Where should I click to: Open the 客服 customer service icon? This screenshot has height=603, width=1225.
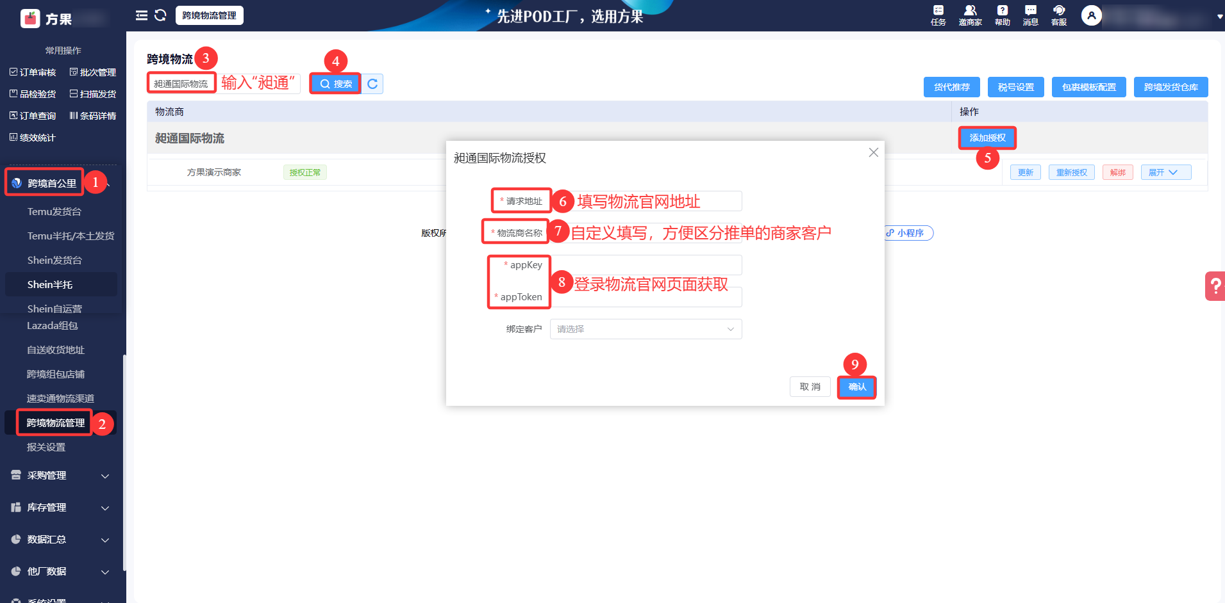(x=1059, y=15)
